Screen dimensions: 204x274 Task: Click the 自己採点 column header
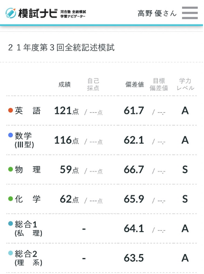pos(93,84)
